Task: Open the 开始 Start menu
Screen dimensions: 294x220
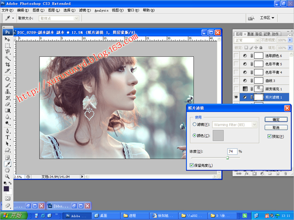Action: click(14, 215)
